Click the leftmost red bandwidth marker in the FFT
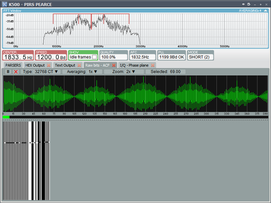The width and height of the screenshot is (271, 203). point(53,18)
